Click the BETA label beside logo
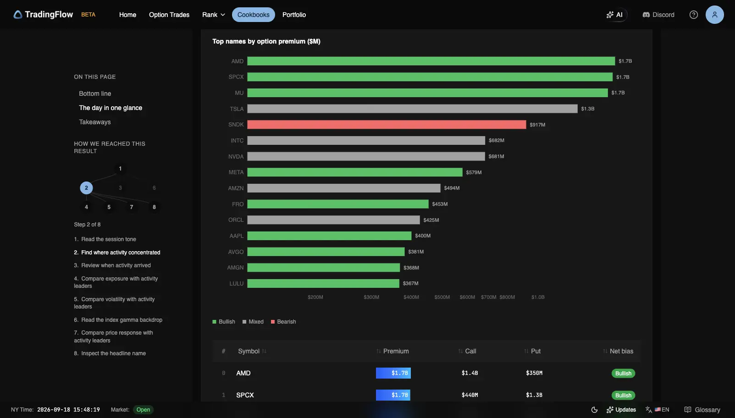The width and height of the screenshot is (735, 418). tap(88, 15)
